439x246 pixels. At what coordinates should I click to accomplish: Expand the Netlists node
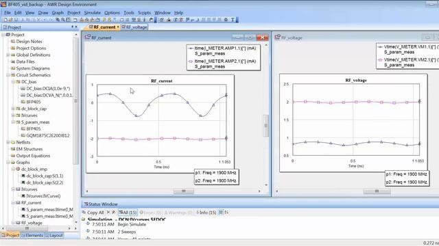(8, 142)
